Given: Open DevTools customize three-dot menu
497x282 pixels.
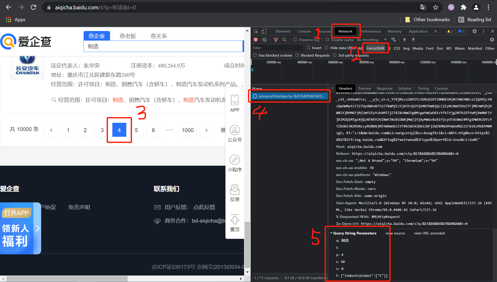Looking at the screenshot, I should coord(483,31).
